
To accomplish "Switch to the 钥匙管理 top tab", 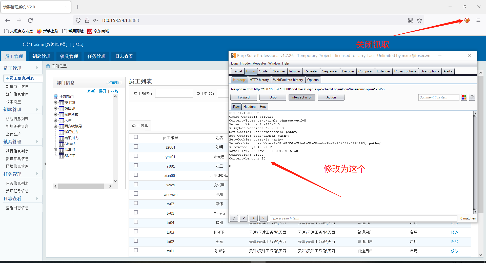I will (x=42, y=56).
